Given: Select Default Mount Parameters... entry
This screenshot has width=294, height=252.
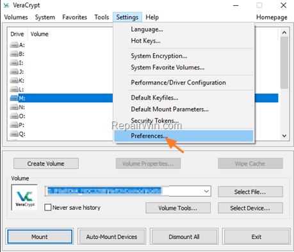Looking at the screenshot, I should [184, 109].
